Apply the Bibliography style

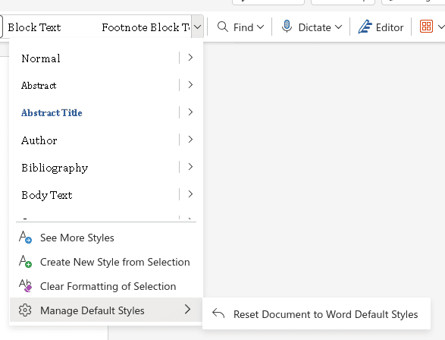pos(55,168)
